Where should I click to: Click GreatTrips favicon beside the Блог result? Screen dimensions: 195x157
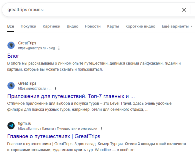coord(11,45)
